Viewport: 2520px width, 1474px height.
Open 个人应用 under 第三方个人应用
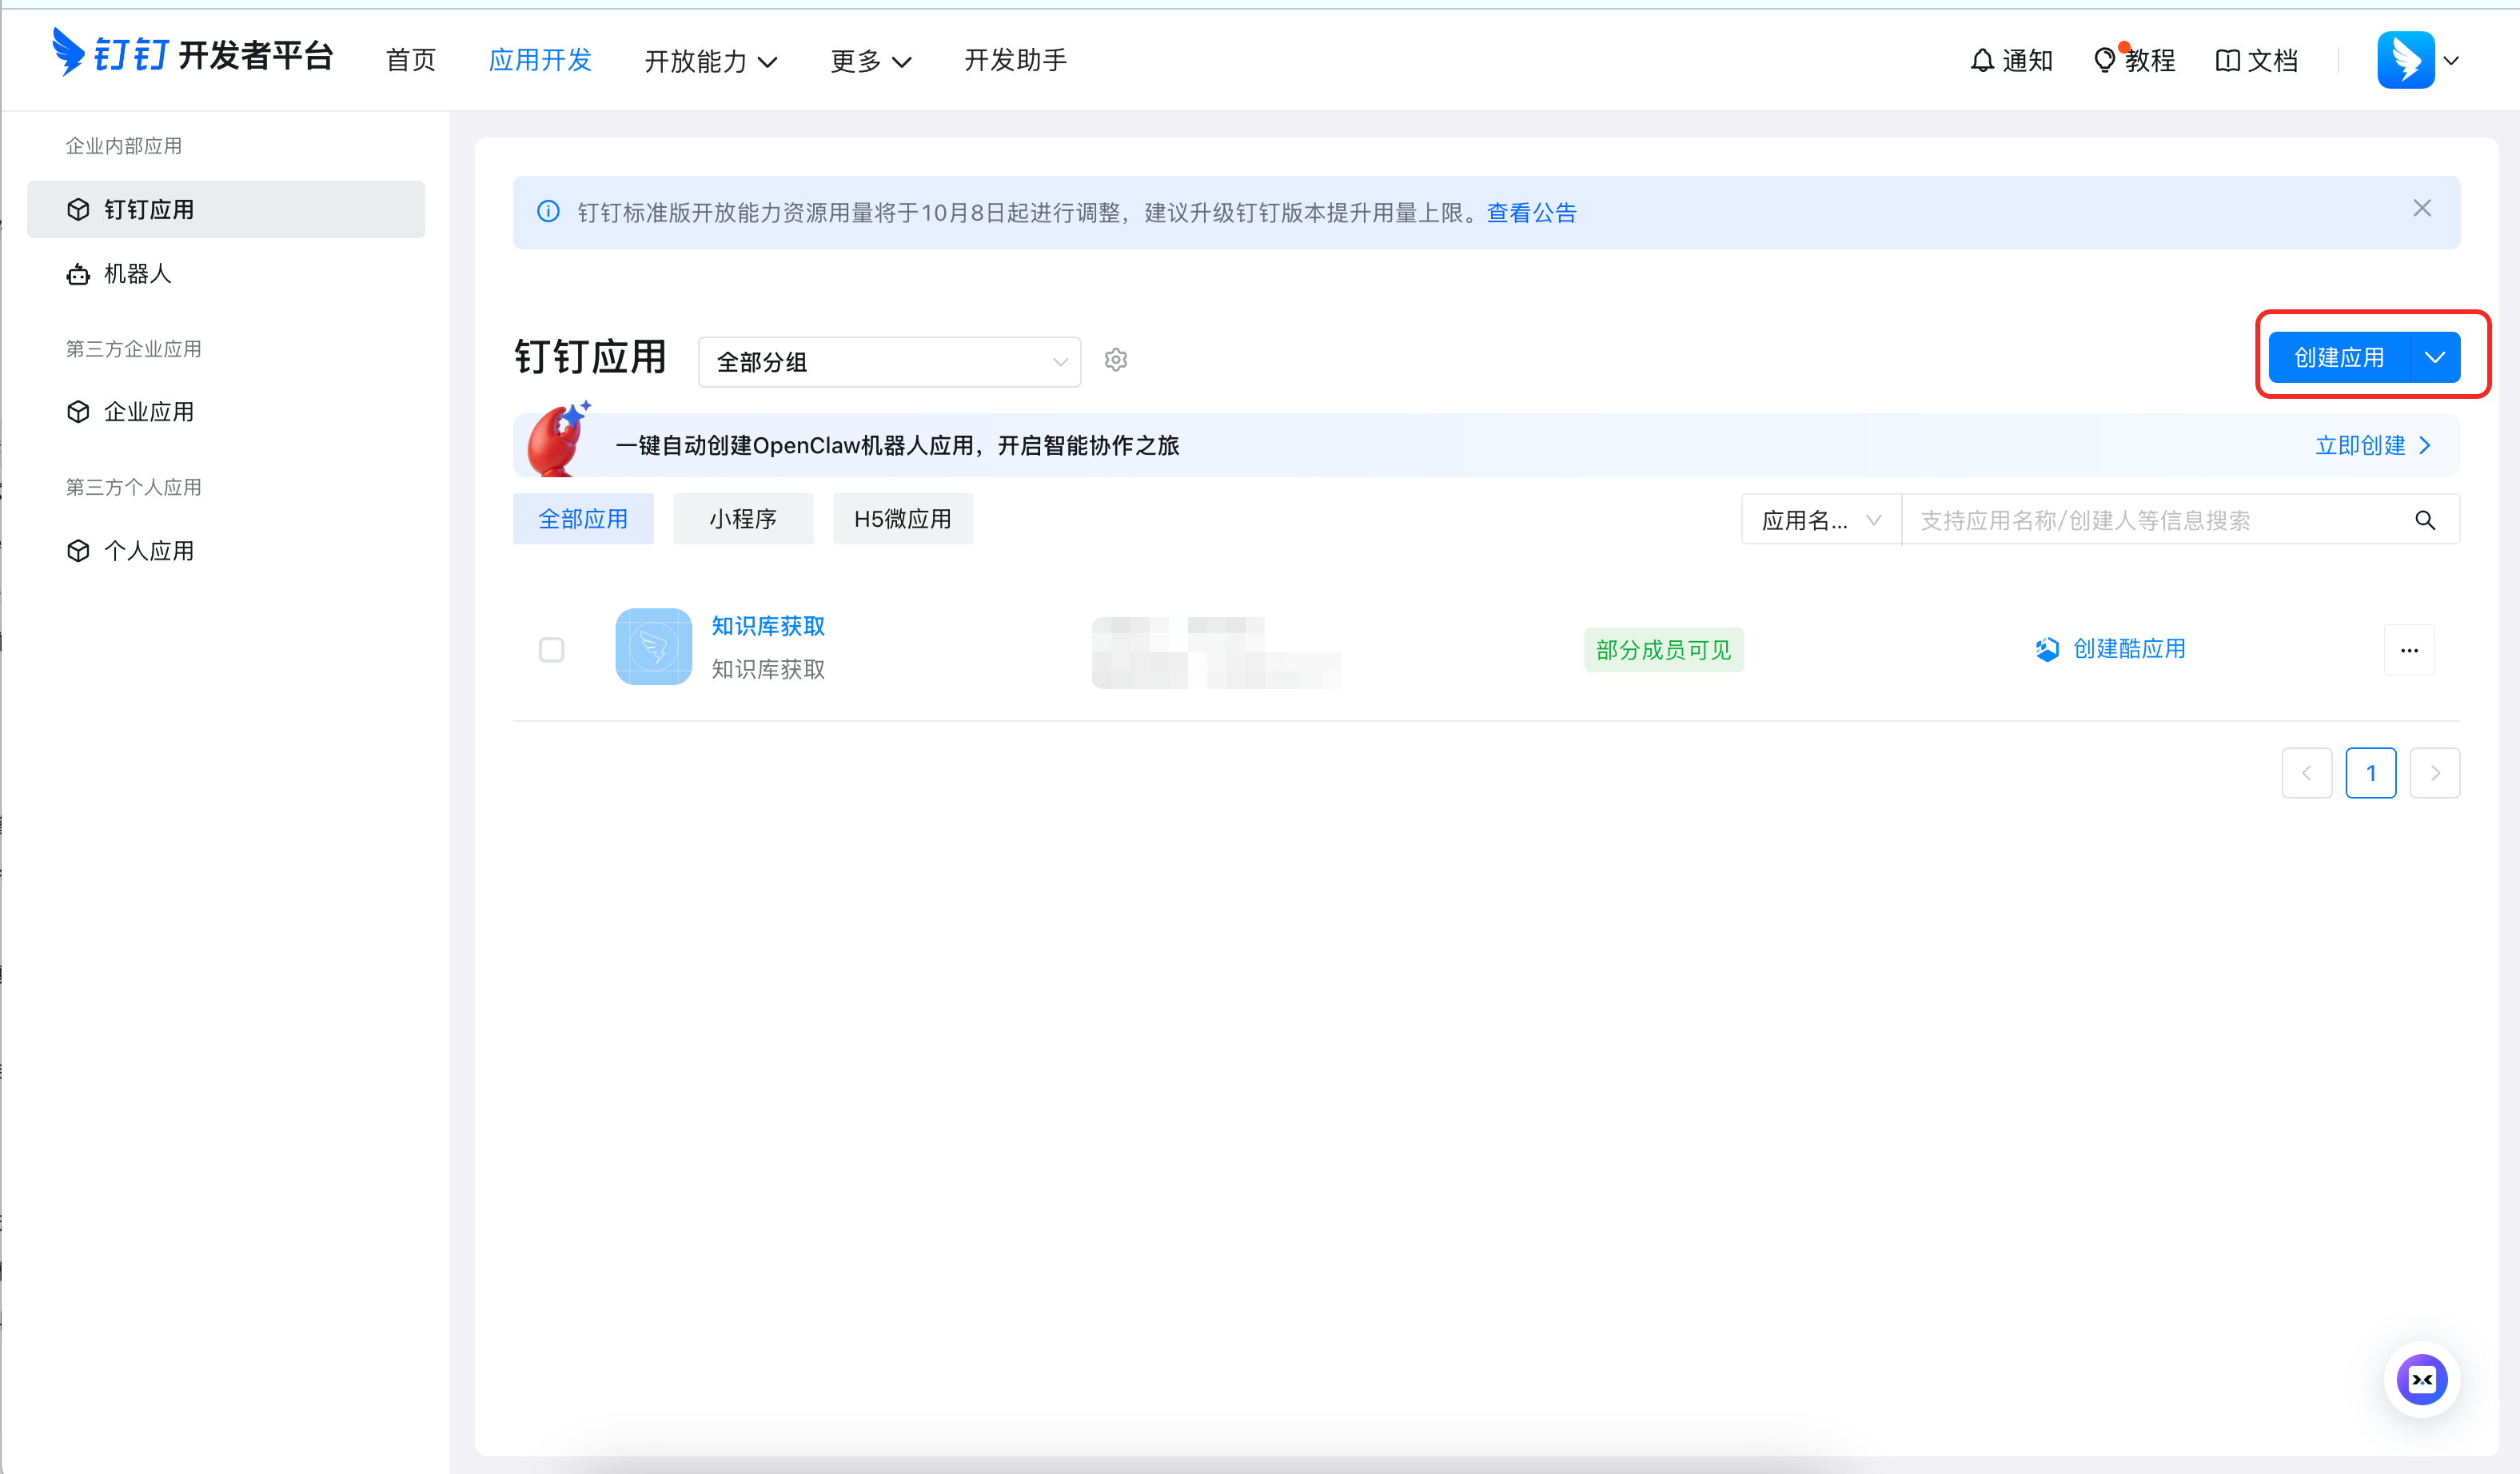point(148,550)
